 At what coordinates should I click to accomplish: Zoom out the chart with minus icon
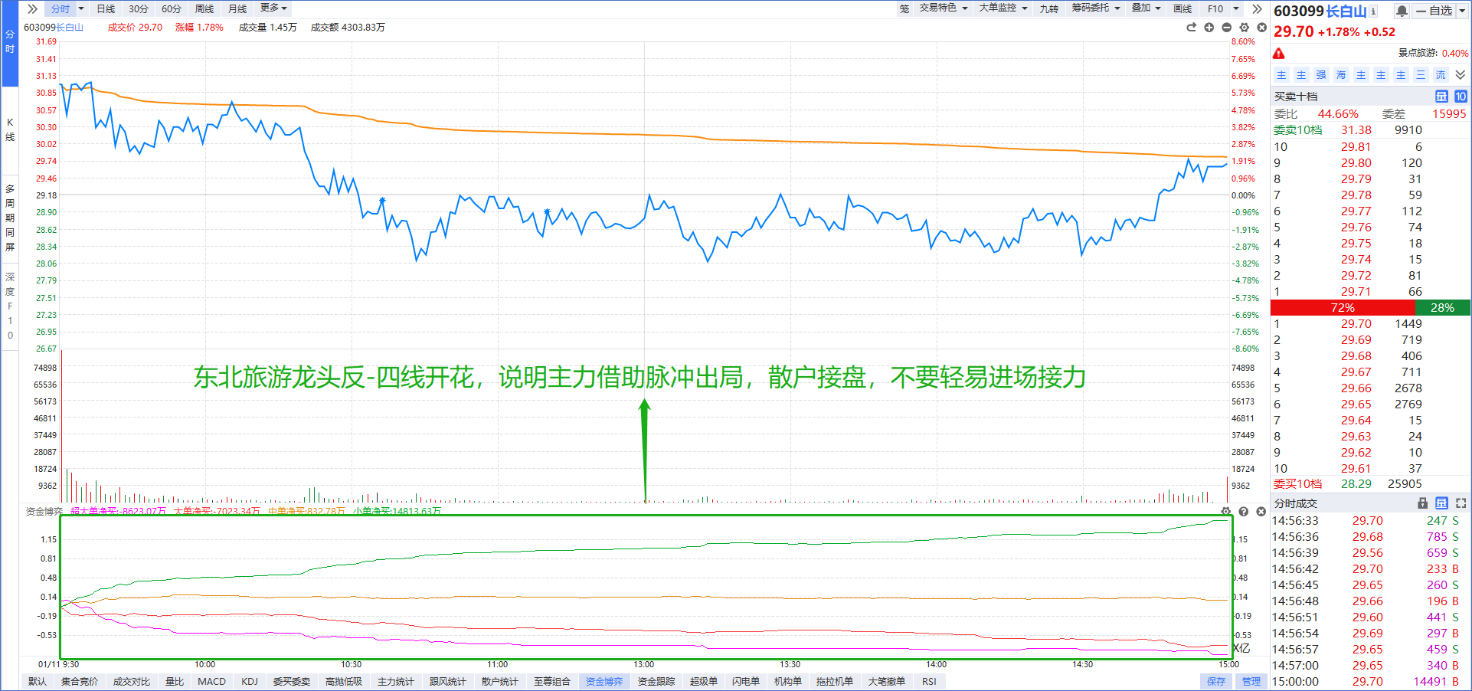click(x=1226, y=28)
